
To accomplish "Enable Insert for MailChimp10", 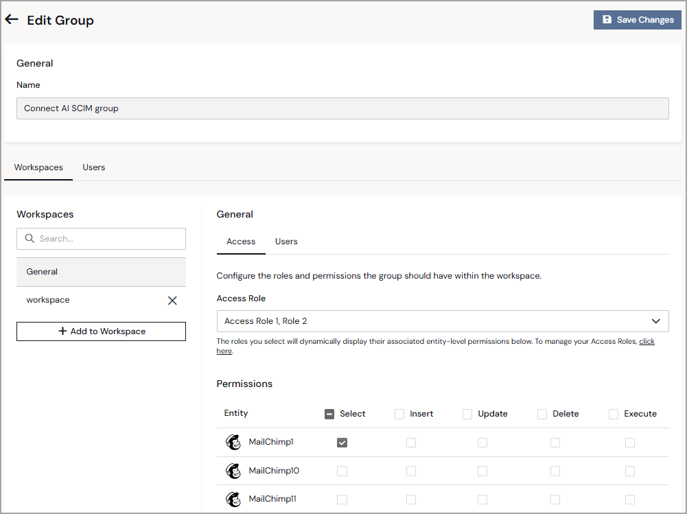I will pos(411,471).
